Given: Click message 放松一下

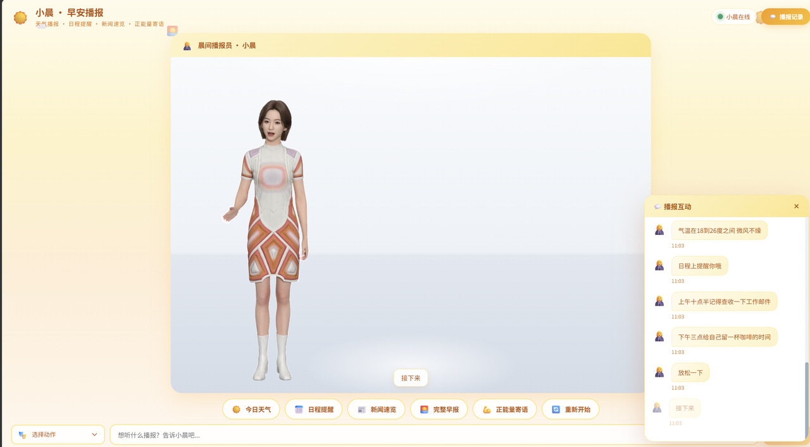Looking at the screenshot, I should tap(690, 372).
